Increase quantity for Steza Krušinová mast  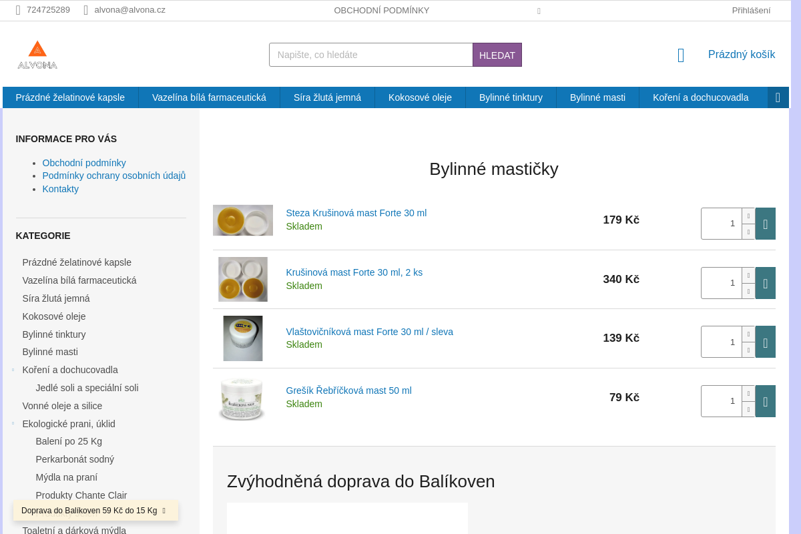click(748, 216)
